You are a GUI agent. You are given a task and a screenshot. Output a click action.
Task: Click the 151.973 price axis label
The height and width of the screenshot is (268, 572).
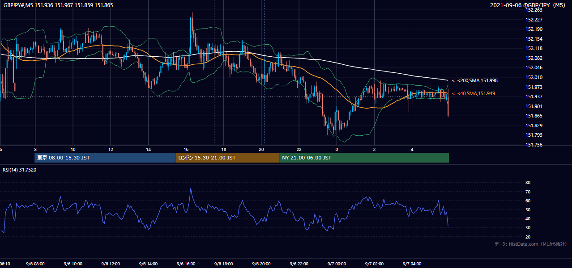[534, 87]
